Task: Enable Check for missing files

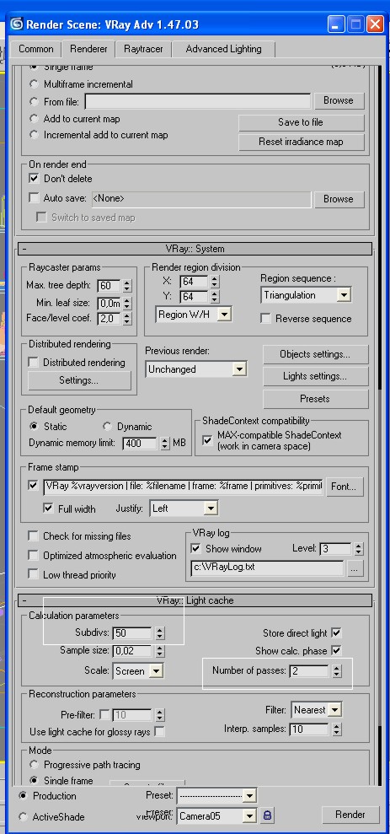Action: coord(34,536)
